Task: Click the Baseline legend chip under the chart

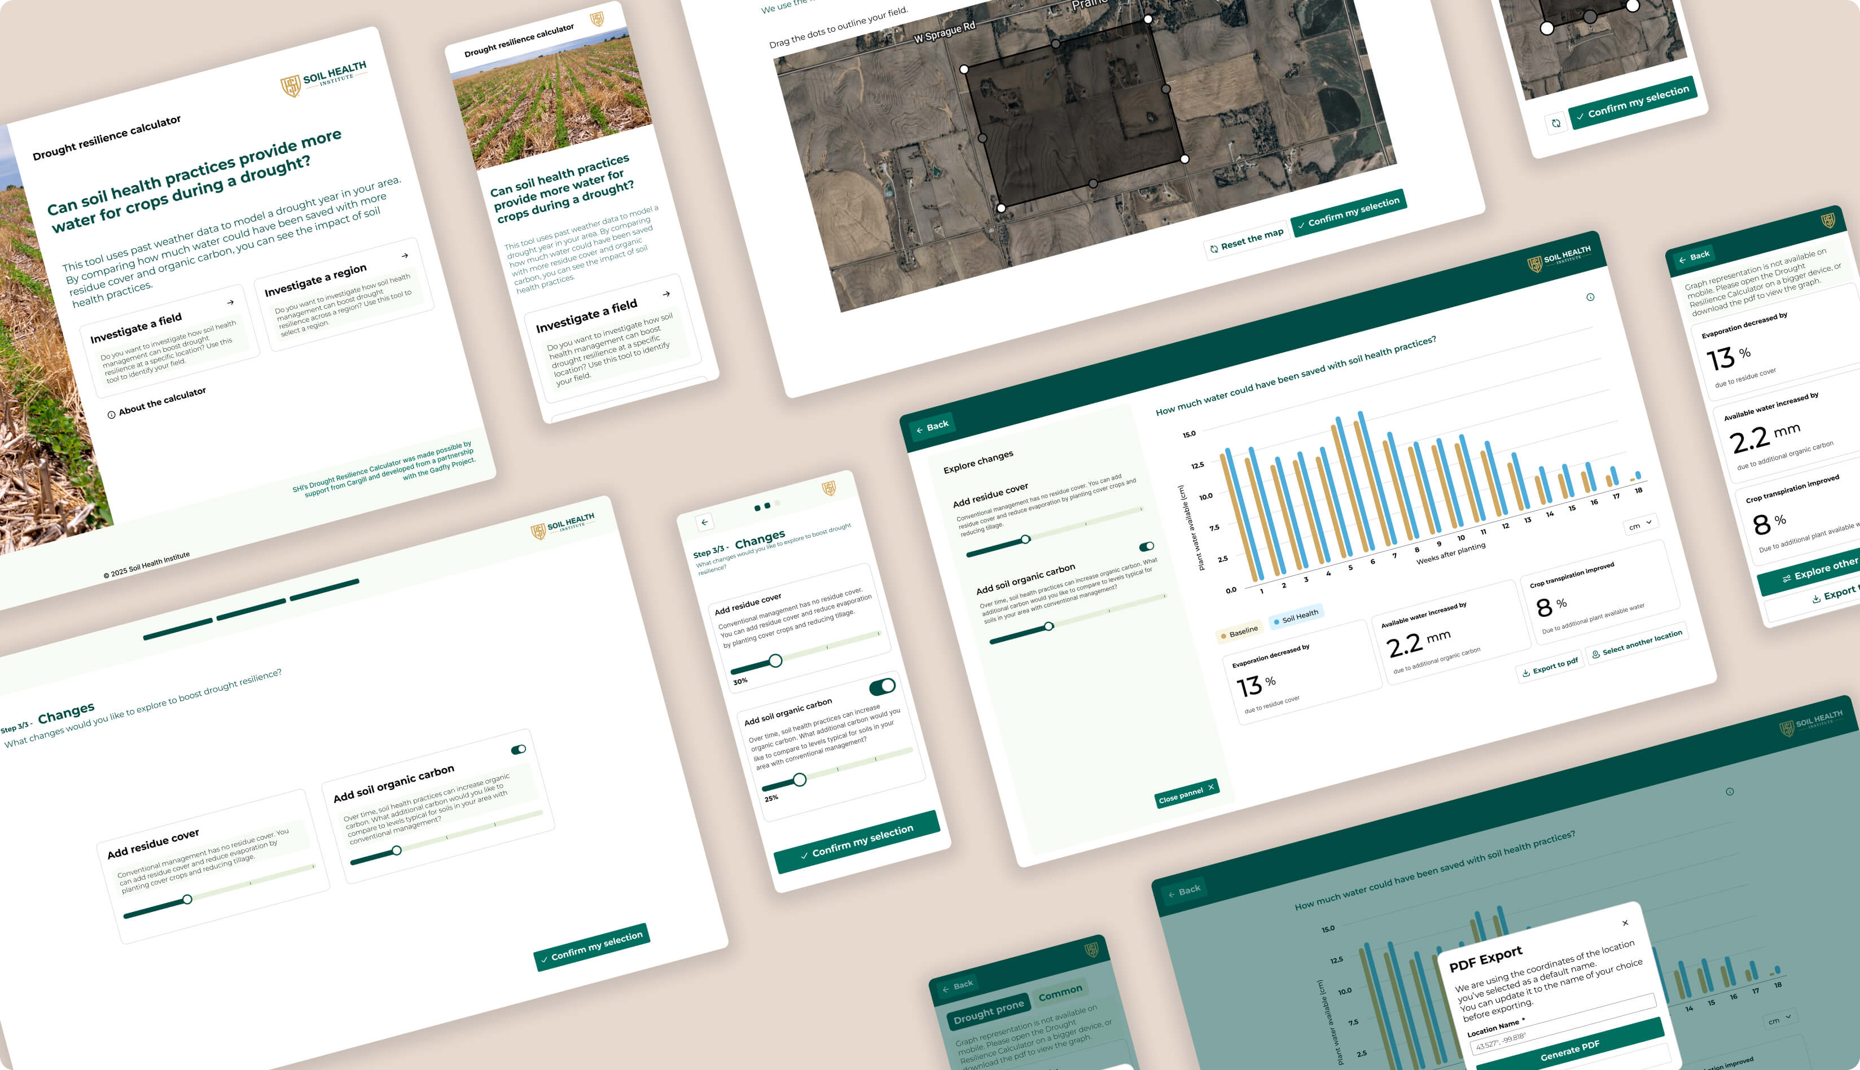Action: coord(1239,632)
